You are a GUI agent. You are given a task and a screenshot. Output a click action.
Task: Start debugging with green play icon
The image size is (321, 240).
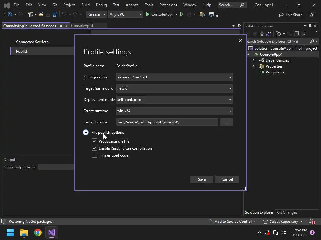click(x=147, y=14)
